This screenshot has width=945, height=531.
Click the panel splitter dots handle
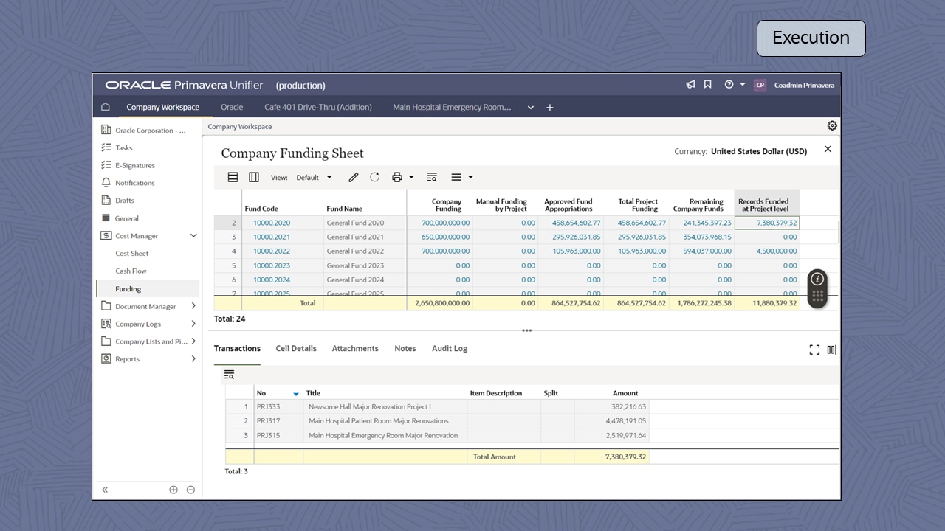(x=526, y=330)
